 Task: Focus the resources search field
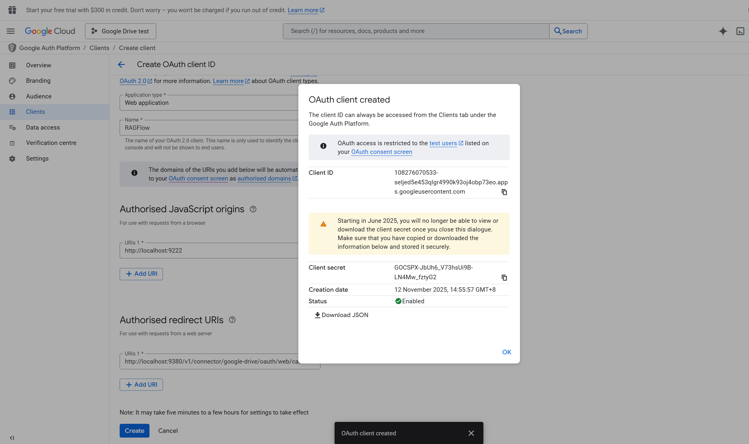(416, 31)
